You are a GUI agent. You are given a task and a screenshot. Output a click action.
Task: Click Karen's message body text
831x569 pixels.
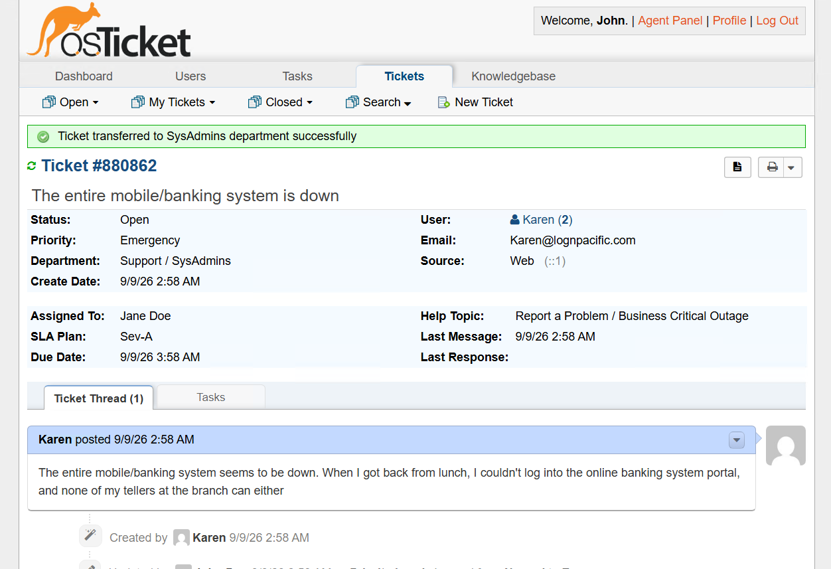point(389,482)
